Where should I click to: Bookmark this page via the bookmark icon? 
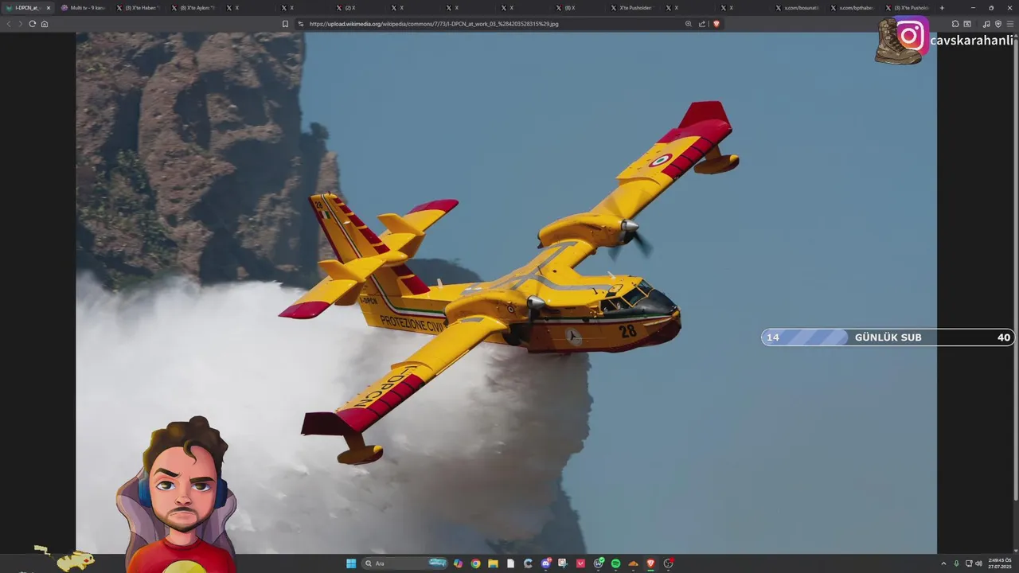coord(285,24)
